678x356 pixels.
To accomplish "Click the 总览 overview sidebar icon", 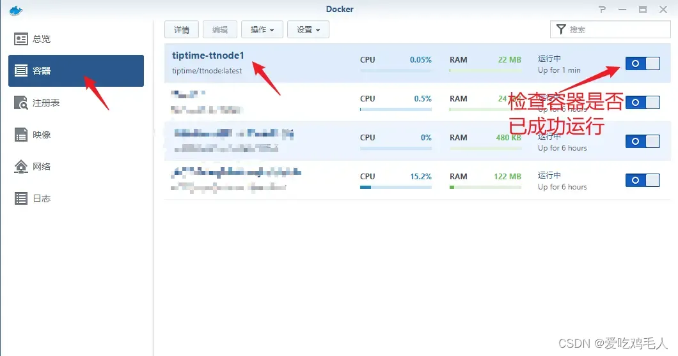I will [x=20, y=39].
